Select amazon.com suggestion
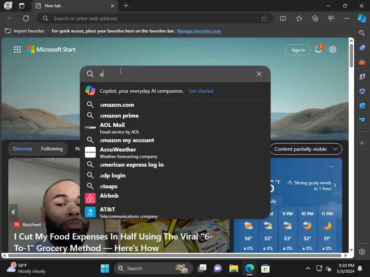Viewport: 370px width, 277px height. [x=175, y=105]
